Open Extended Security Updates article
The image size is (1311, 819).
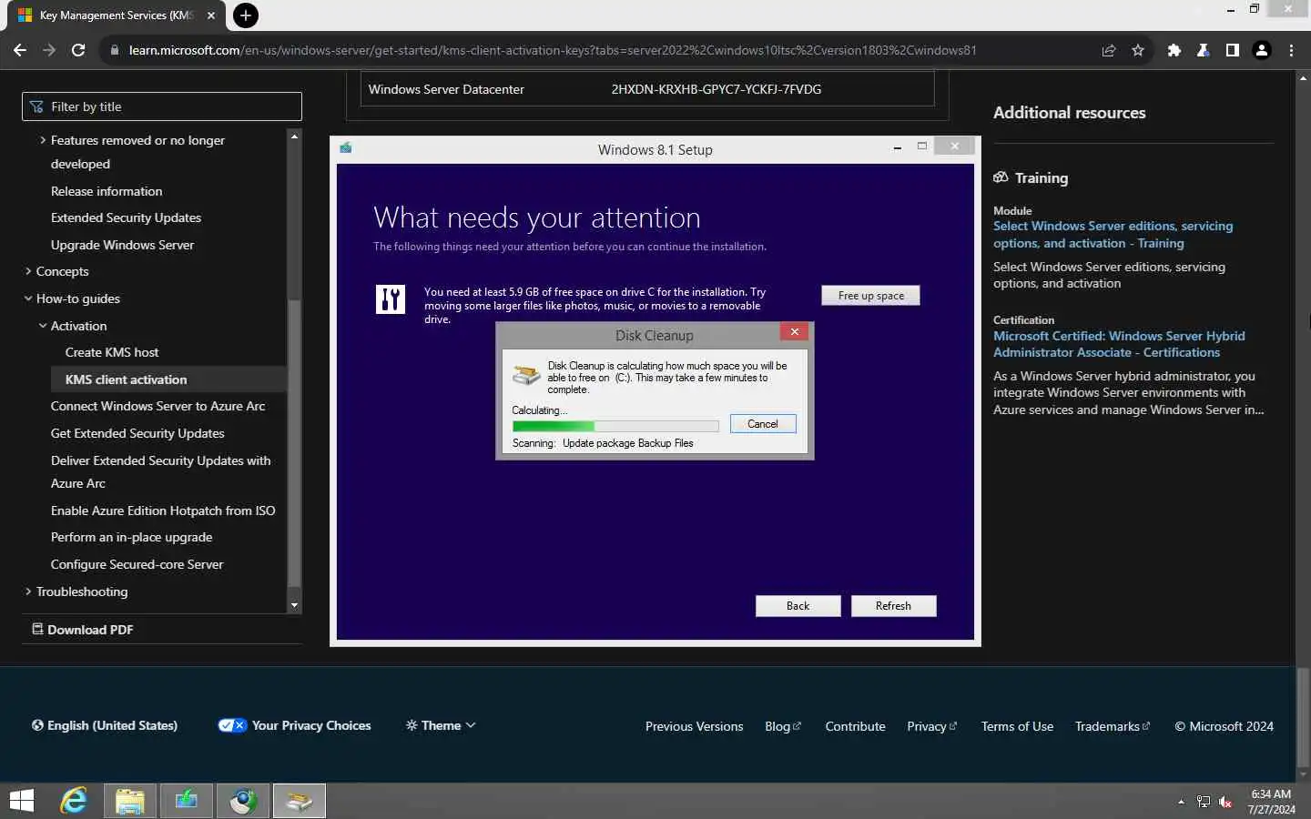click(x=126, y=217)
